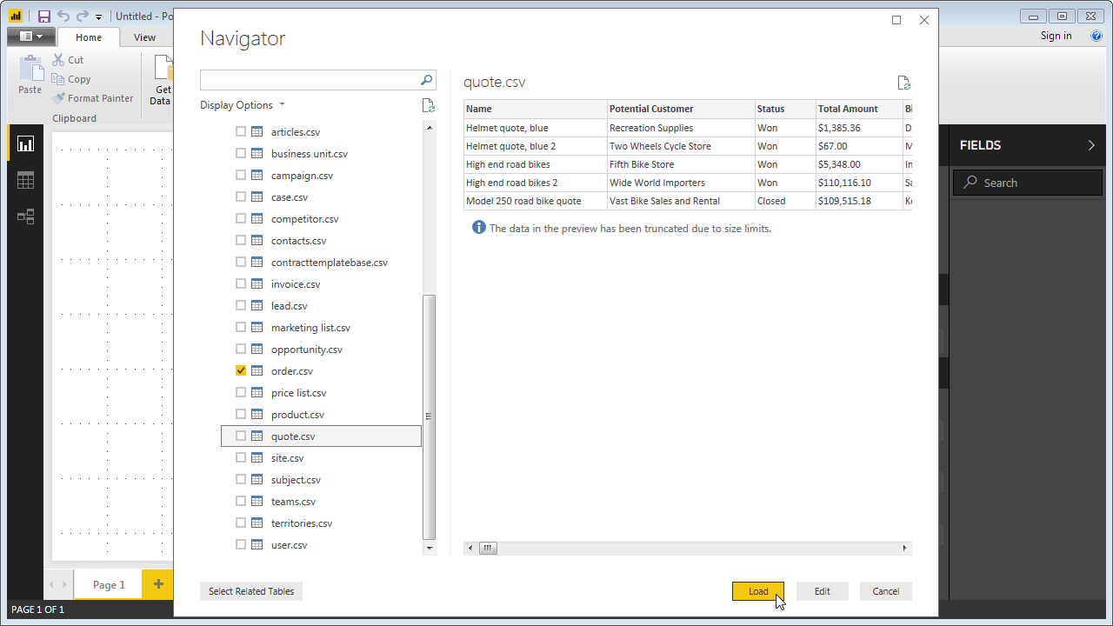Select the Page 1 tab

click(x=108, y=584)
